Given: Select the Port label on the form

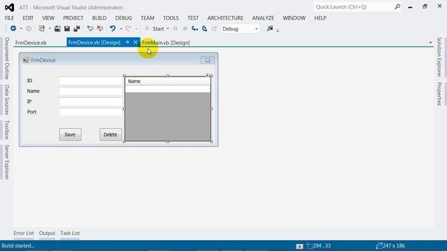Looking at the screenshot, I should click(31, 112).
